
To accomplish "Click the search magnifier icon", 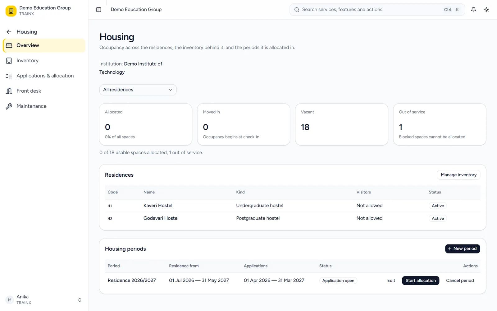I will point(297,10).
